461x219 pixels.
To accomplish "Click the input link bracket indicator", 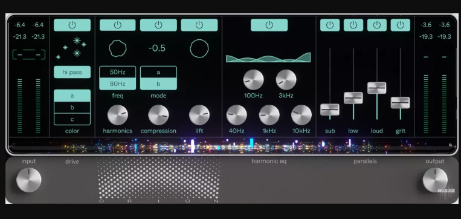I will point(29,54).
